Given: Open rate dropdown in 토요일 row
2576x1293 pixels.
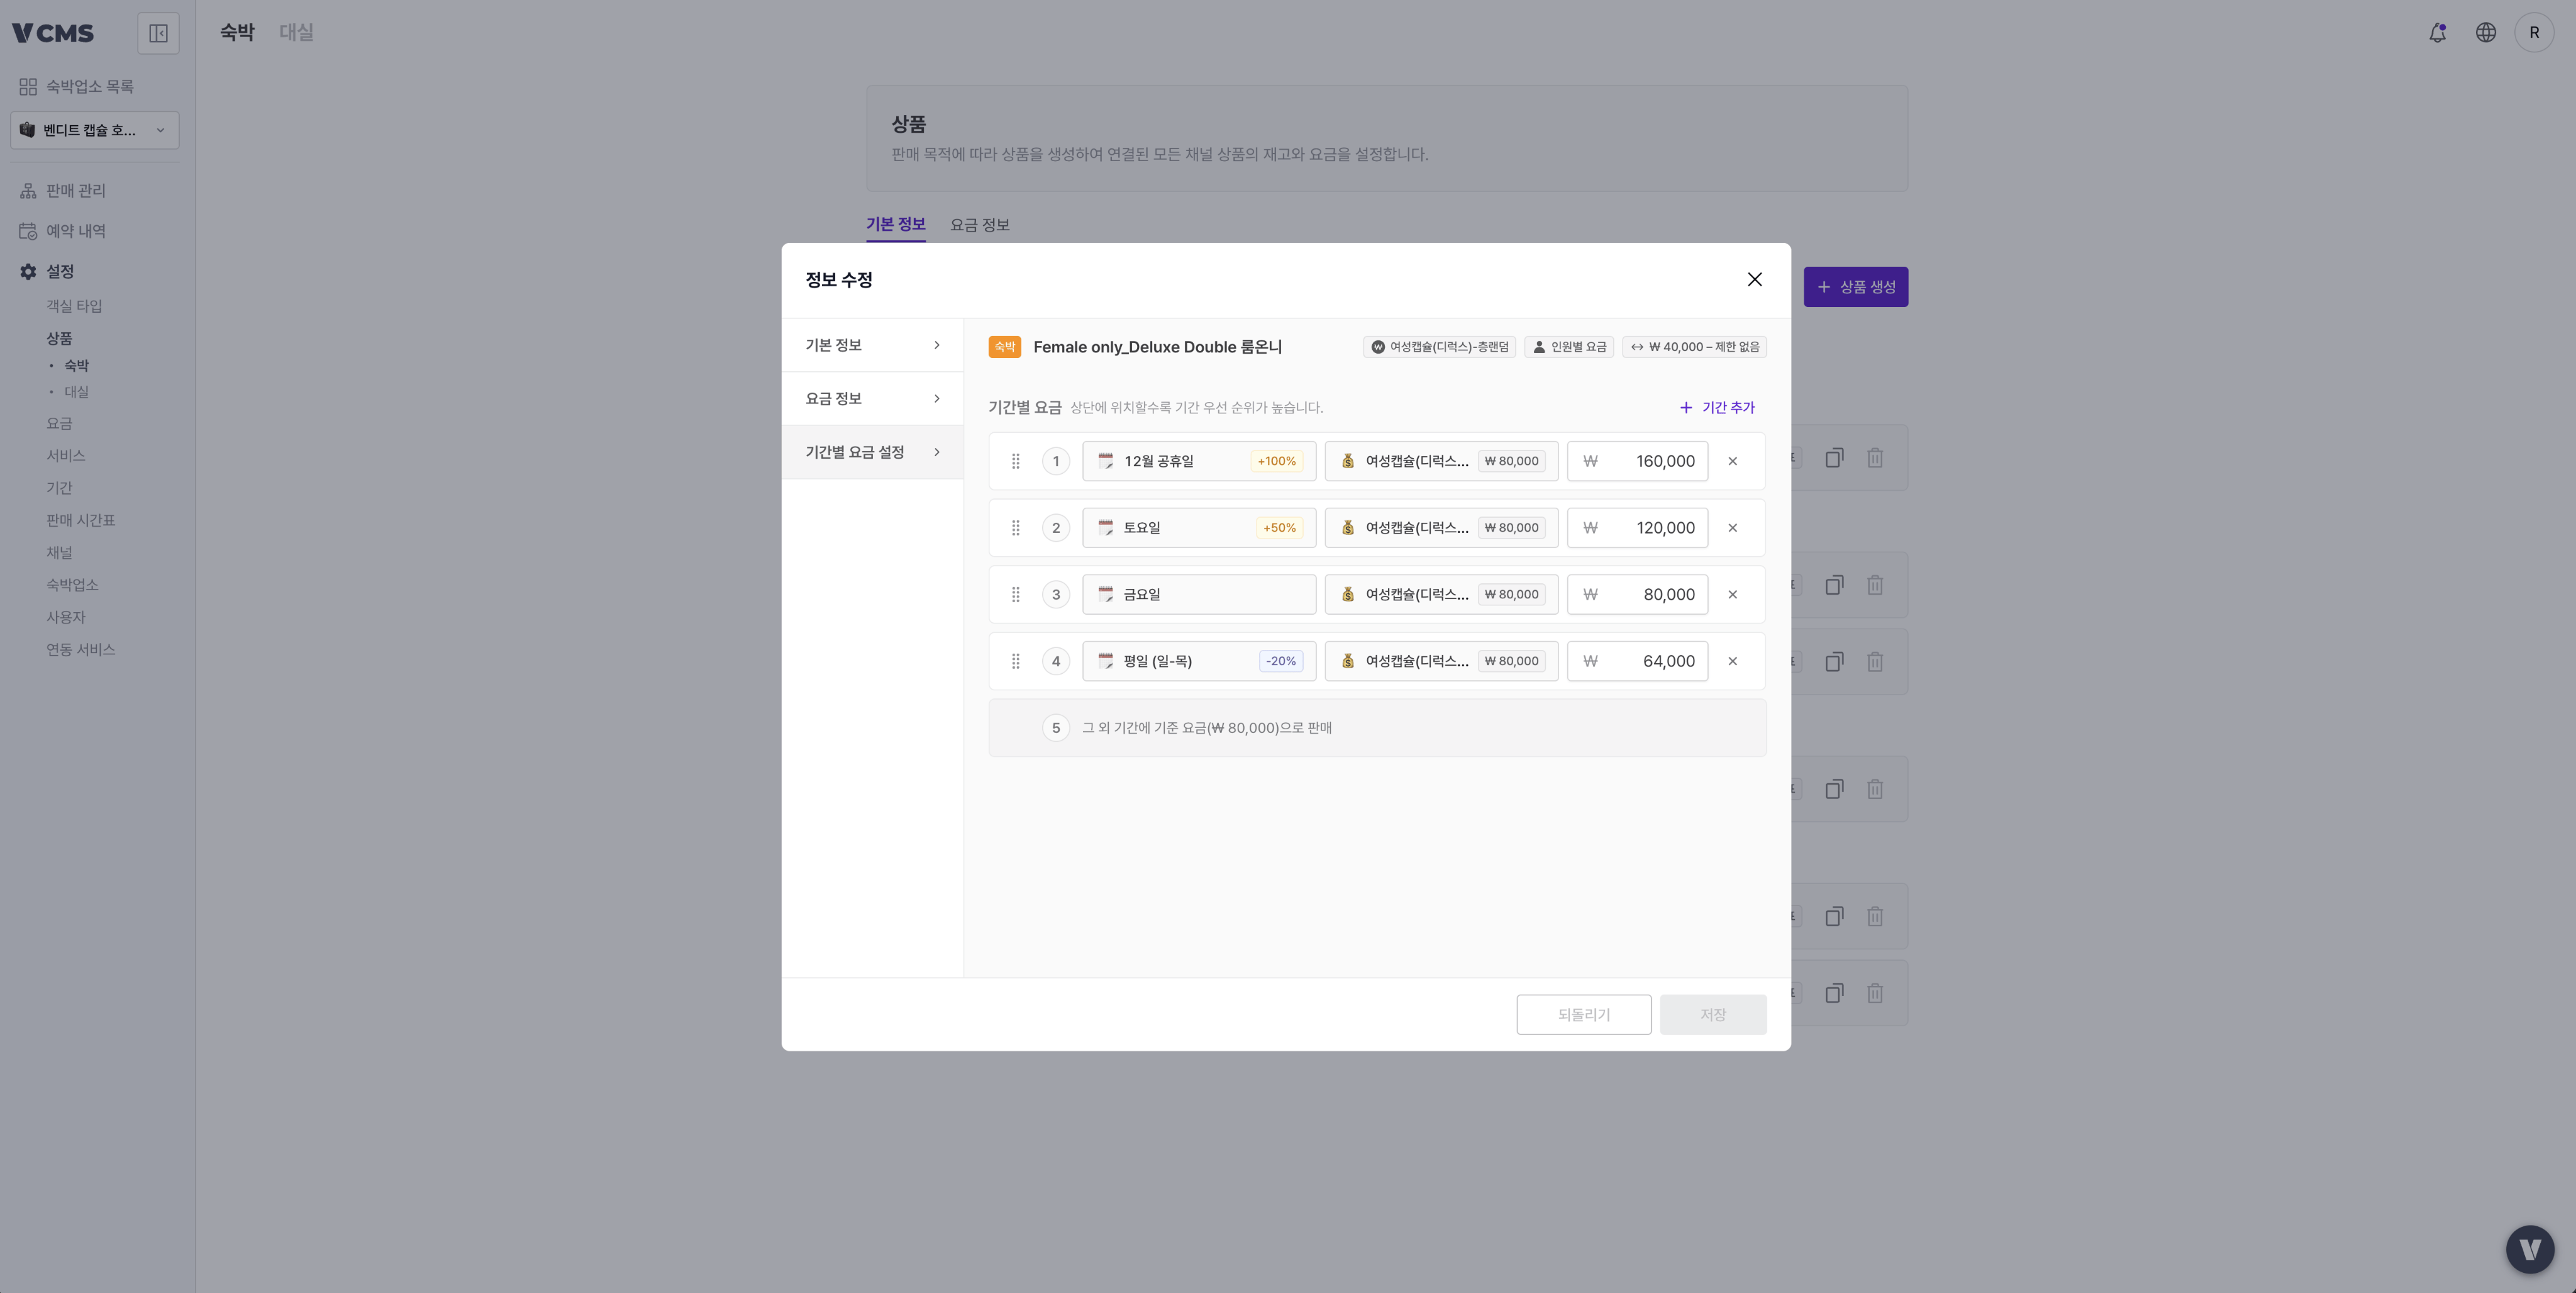Looking at the screenshot, I should pyautogui.click(x=1441, y=527).
